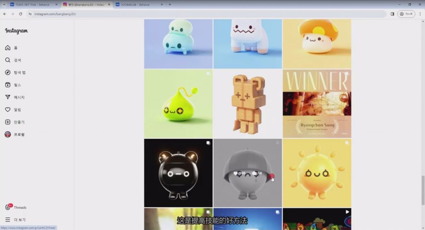
Task: Open the wooden block bear post
Action: [247, 104]
